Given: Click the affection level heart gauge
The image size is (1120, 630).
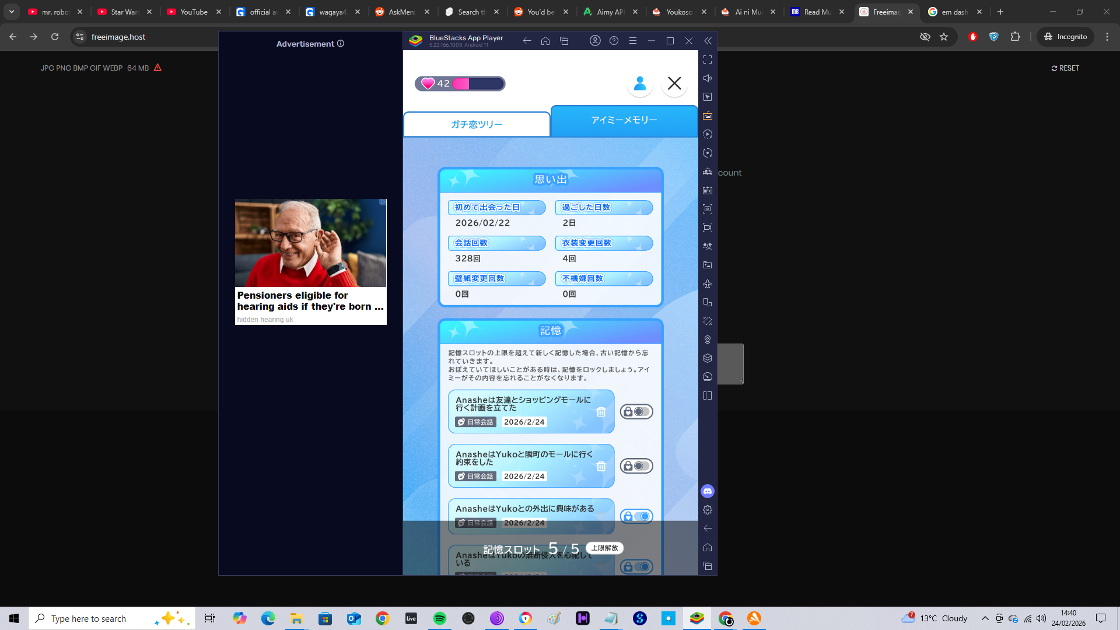Looking at the screenshot, I should pyautogui.click(x=460, y=83).
